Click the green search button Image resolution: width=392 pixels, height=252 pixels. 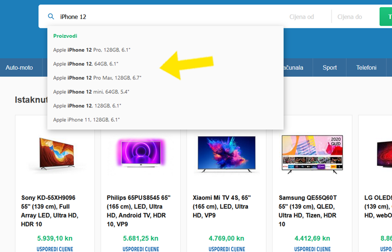[x=386, y=16]
